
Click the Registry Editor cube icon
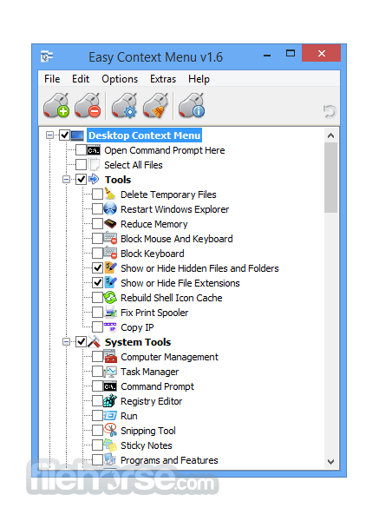click(110, 400)
